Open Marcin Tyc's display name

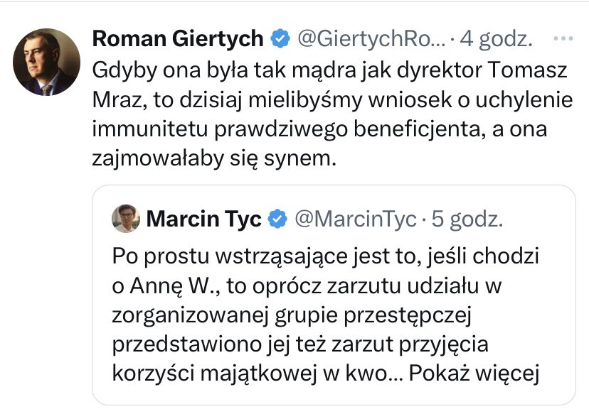coord(203,219)
